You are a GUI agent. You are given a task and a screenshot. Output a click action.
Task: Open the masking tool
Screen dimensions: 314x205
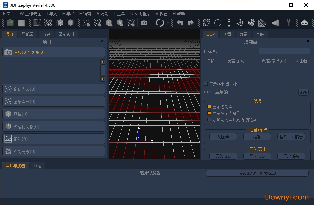click(x=304, y=23)
